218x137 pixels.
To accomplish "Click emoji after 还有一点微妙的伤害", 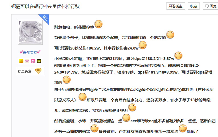I will pos(94,129).
